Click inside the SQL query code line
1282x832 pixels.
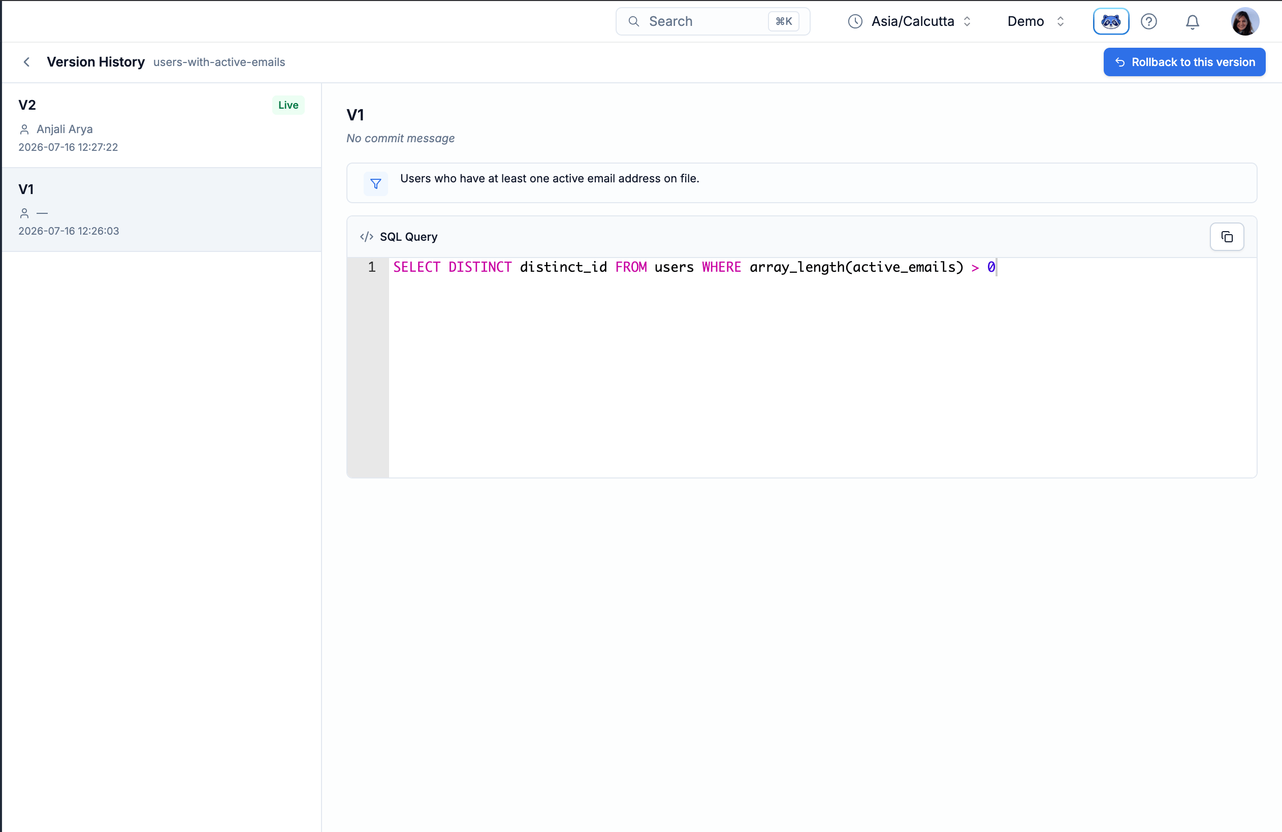694,267
